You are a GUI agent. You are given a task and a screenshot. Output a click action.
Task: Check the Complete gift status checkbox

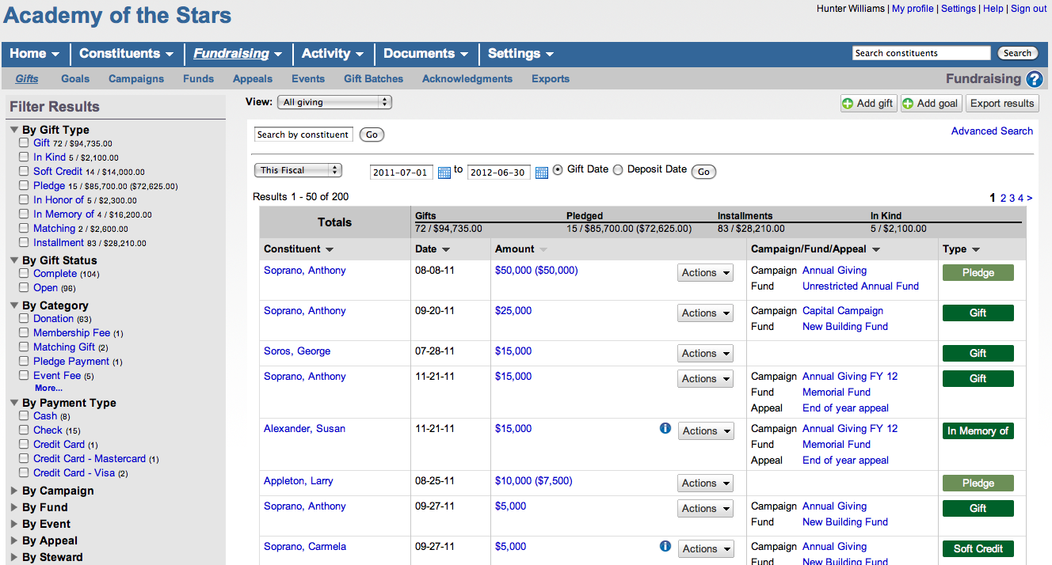click(24, 274)
